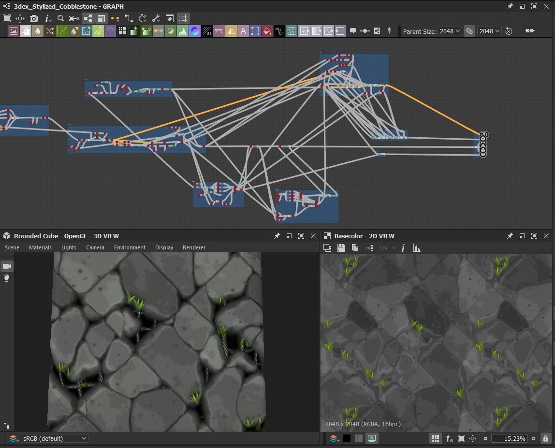This screenshot has height=448, width=555.
Task: Add a Levels node with histogram icon
Action: coord(183,31)
